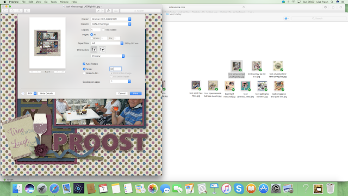Open Safari compass icon in Dock
348x196 pixels.
pyautogui.click(x=54, y=188)
